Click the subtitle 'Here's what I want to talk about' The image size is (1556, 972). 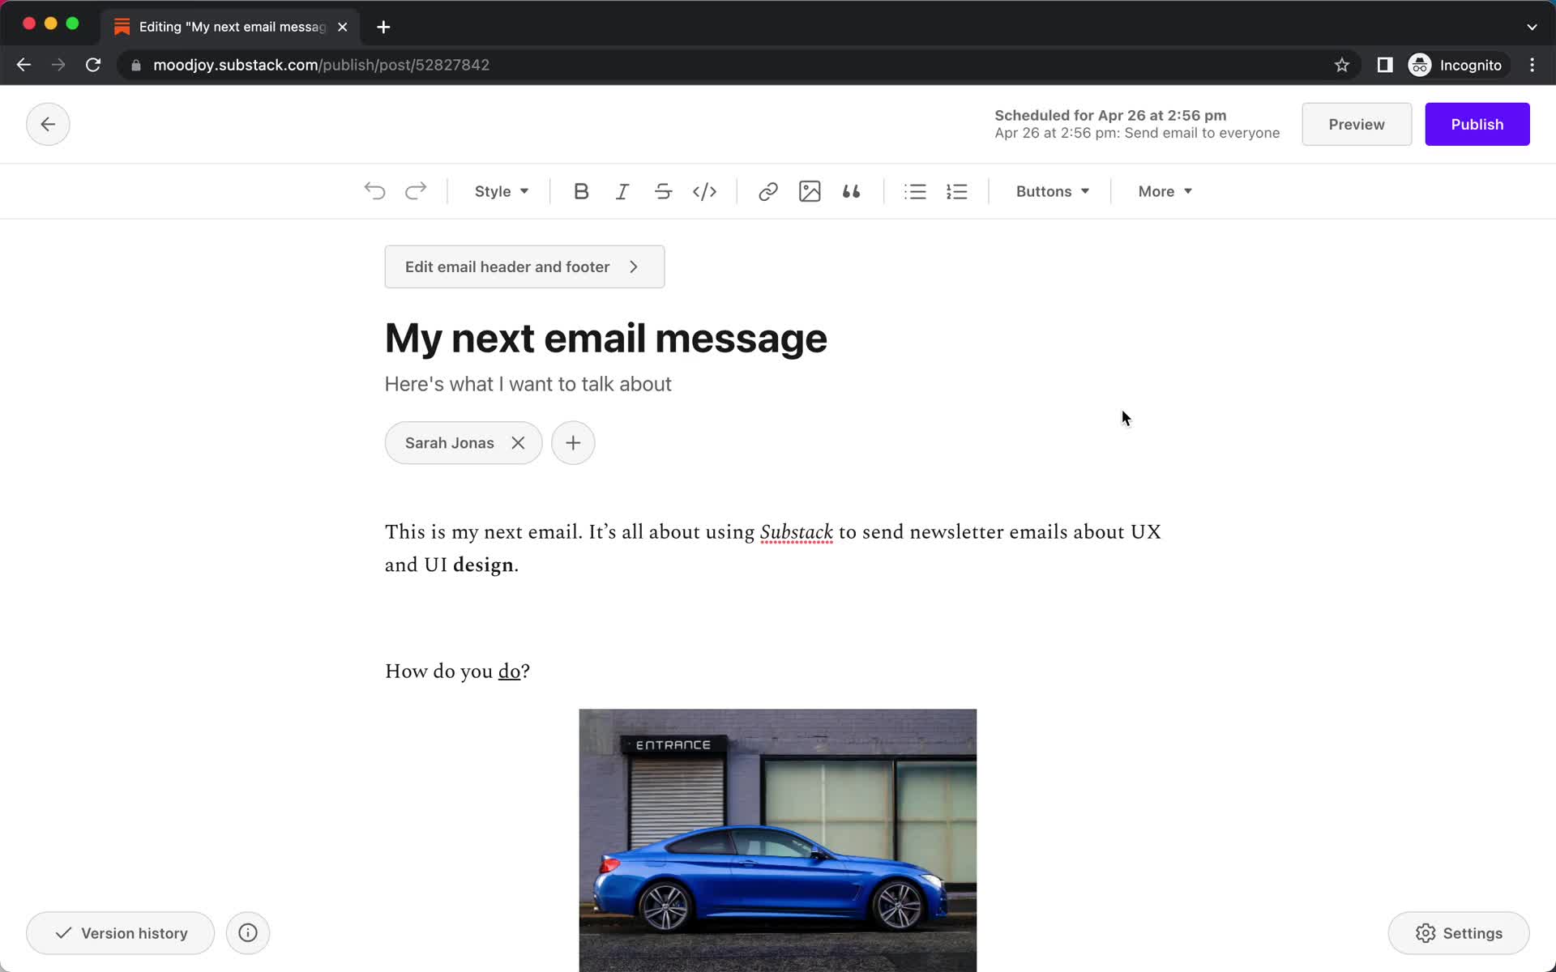tap(528, 384)
